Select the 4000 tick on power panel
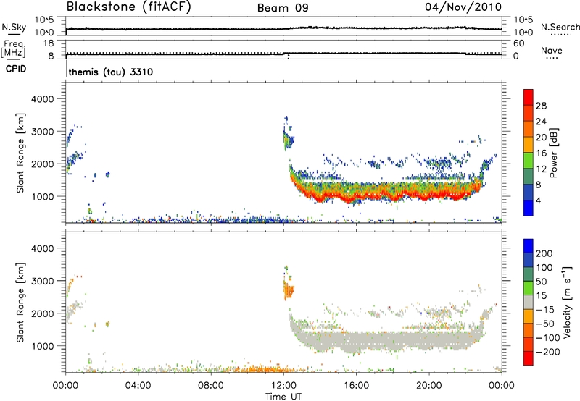 (x=43, y=99)
